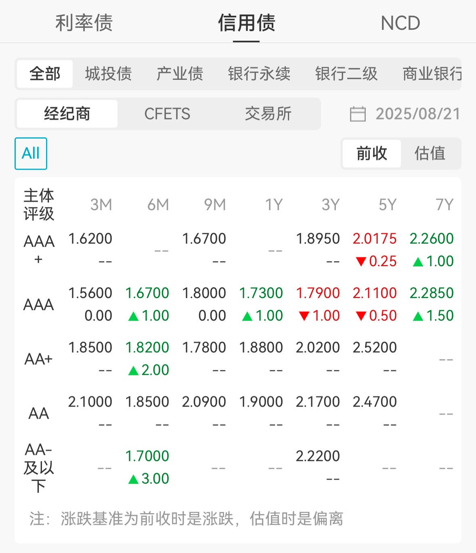
Task: Select the 全部 category filter
Action: coord(45,74)
